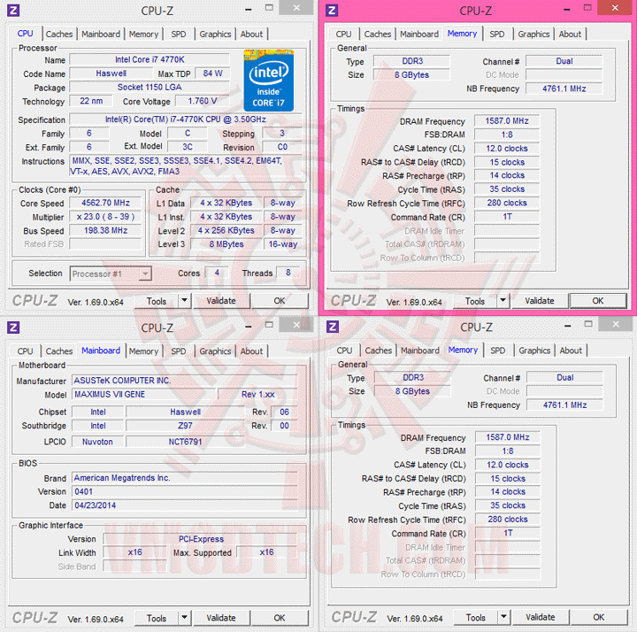Click the Validate button in the gray-titled Memory window
The height and width of the screenshot is (632, 637).
pyautogui.click(x=541, y=617)
